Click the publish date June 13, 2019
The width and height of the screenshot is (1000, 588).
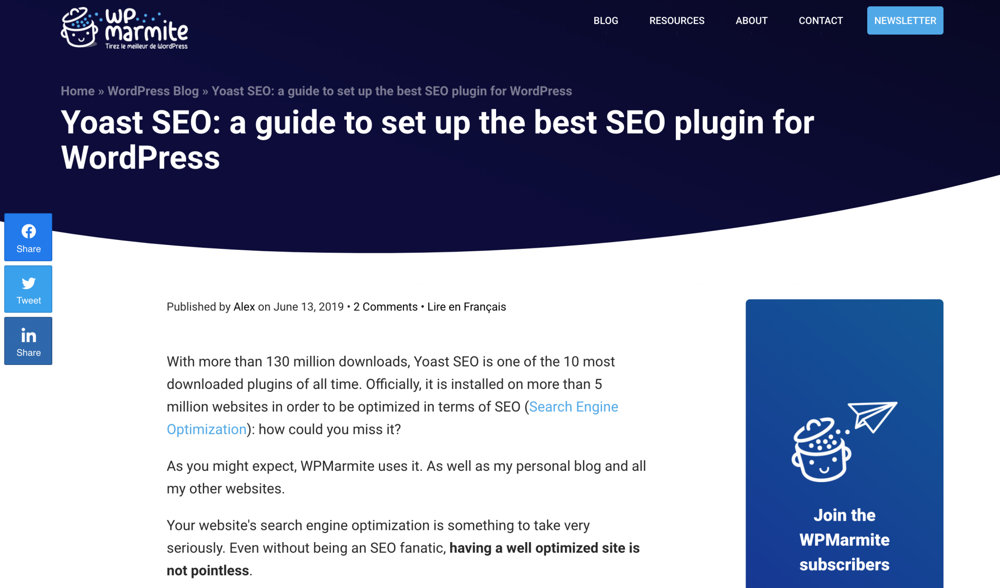pos(309,307)
